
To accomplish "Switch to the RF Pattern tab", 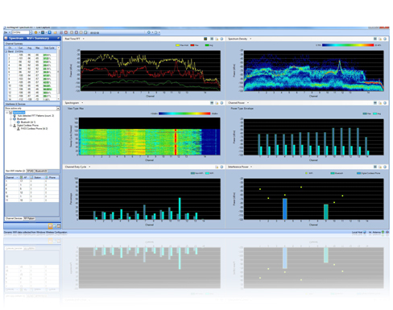I will (x=30, y=218).
